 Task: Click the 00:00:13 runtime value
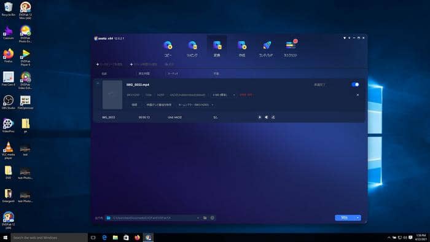coord(144,117)
